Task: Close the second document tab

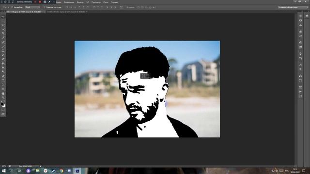Action: pyautogui.click(x=87, y=12)
